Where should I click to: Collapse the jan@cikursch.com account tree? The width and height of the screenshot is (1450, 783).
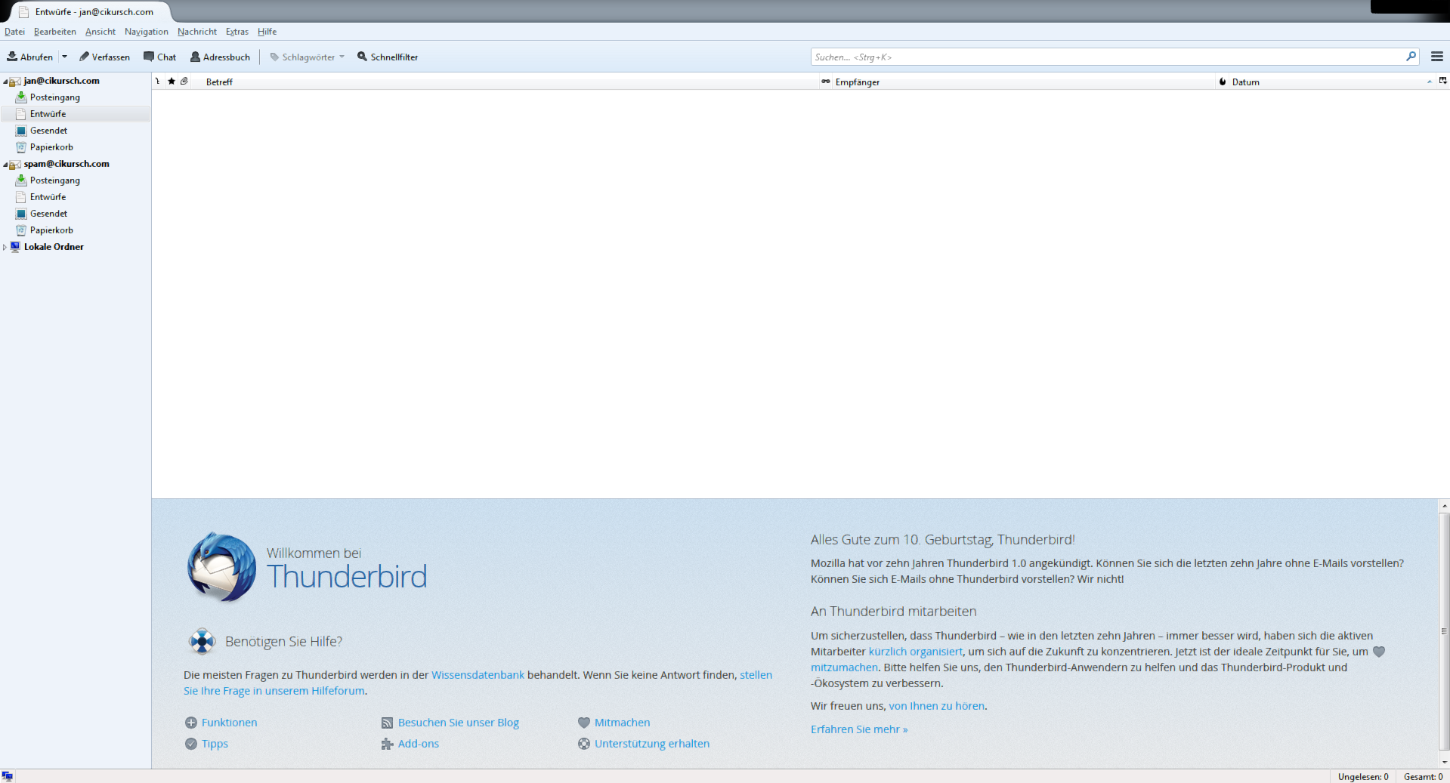coord(5,82)
